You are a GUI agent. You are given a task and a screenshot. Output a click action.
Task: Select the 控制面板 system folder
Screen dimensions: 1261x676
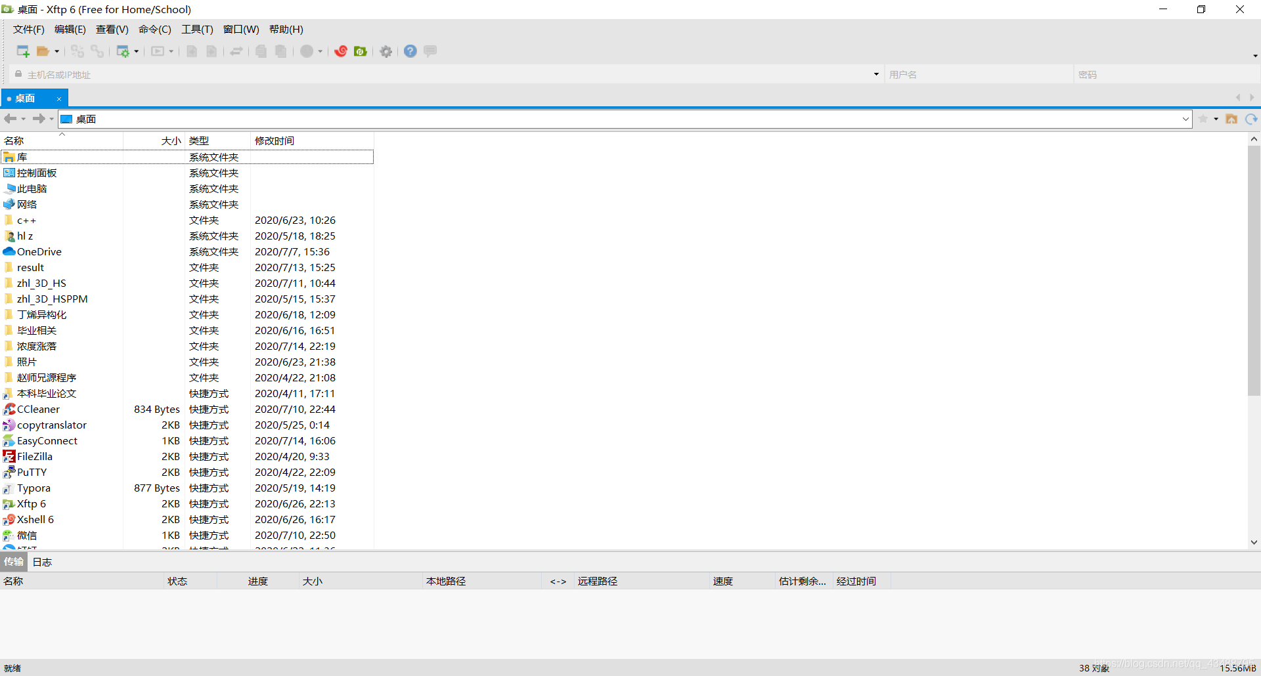(187, 173)
